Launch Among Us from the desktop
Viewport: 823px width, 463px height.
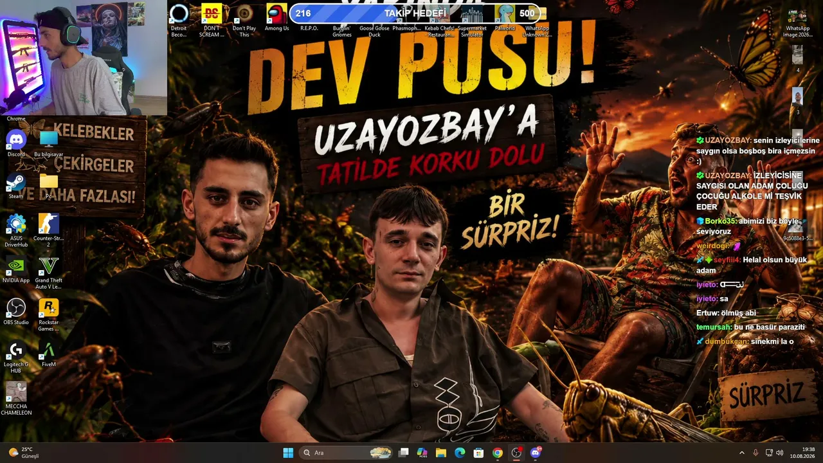coord(277,17)
